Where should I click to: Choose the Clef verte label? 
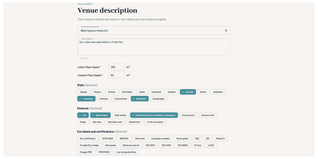click(140, 139)
